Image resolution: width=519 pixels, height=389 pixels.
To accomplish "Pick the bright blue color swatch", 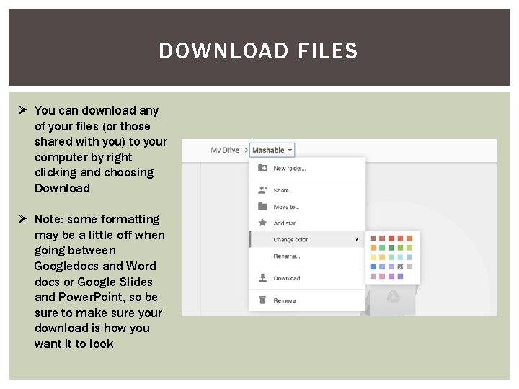I will click(373, 267).
